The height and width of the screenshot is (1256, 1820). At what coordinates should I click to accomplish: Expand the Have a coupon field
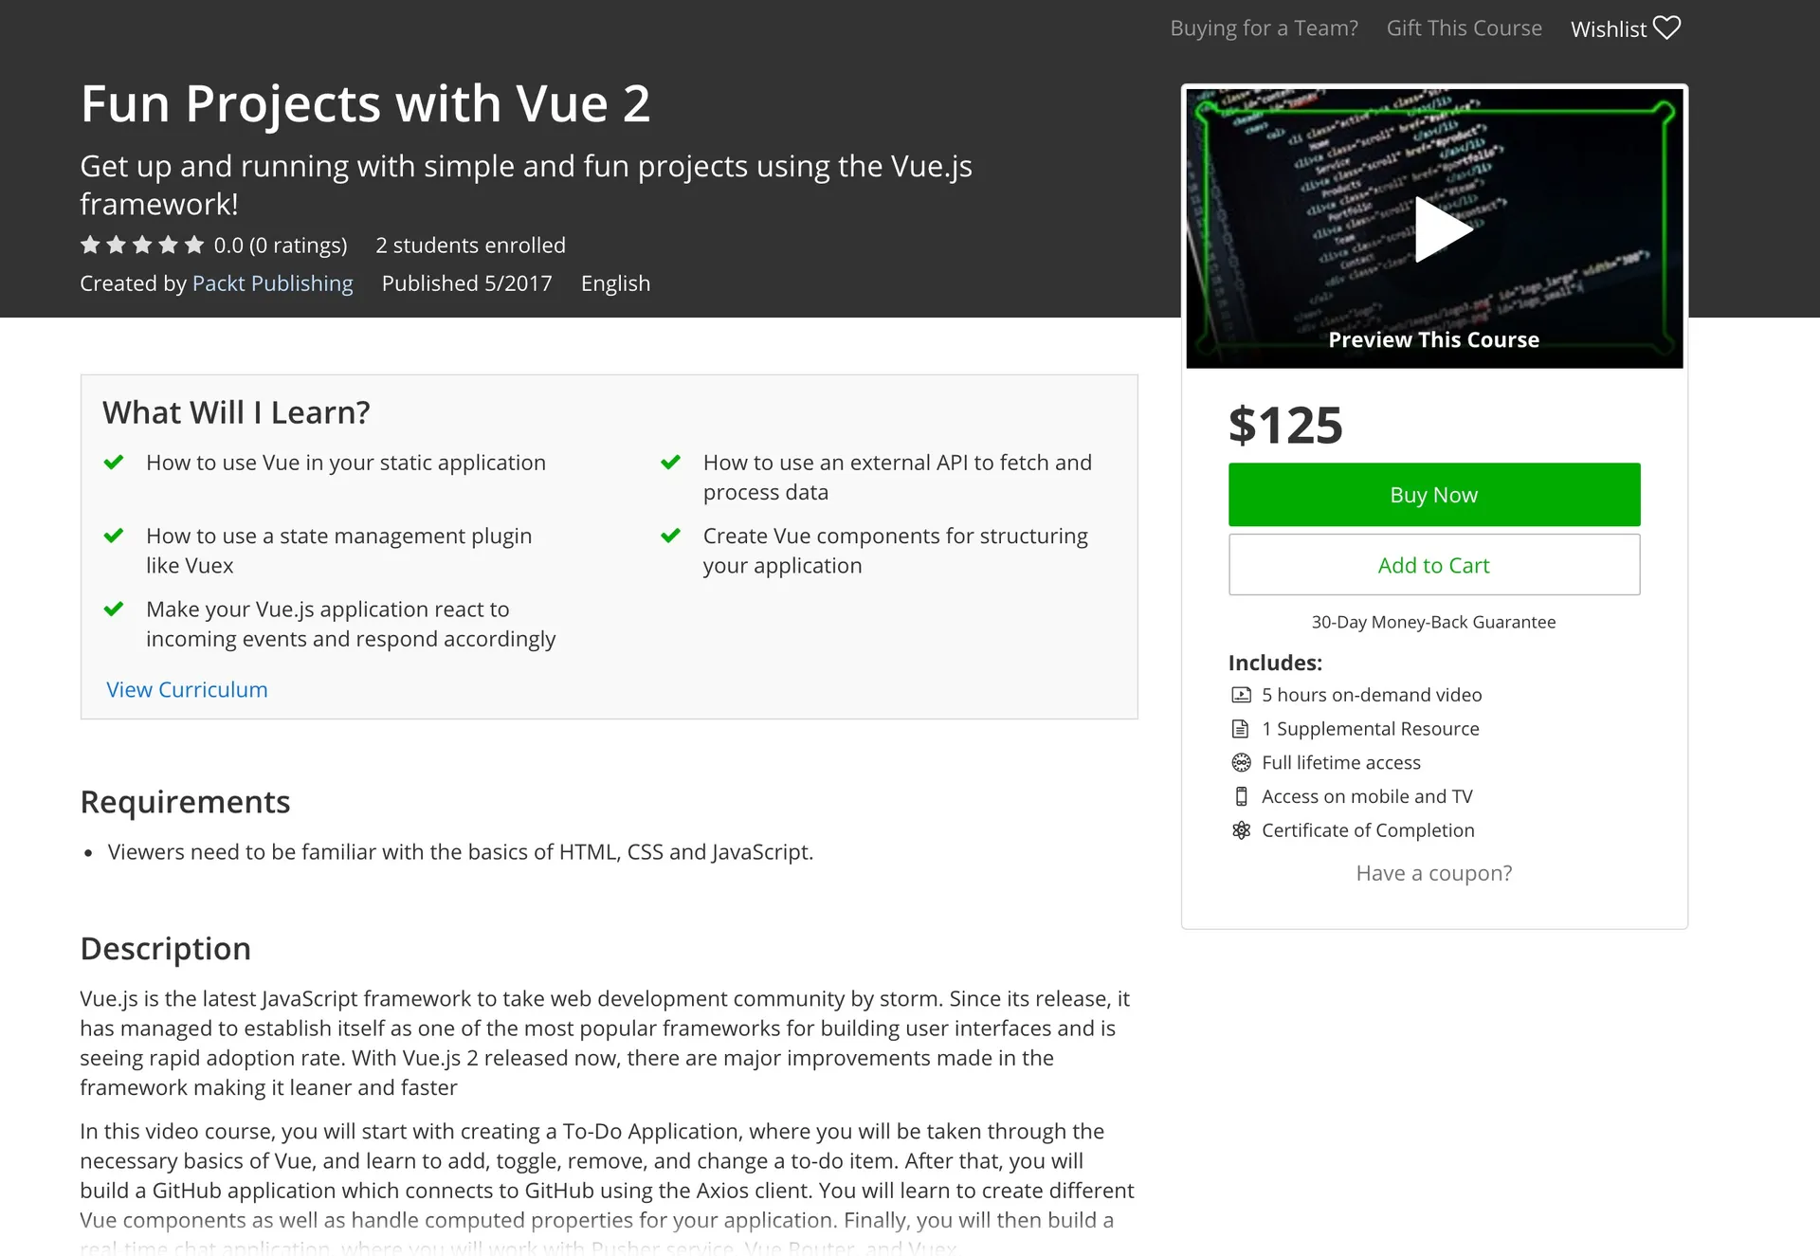pyautogui.click(x=1433, y=873)
